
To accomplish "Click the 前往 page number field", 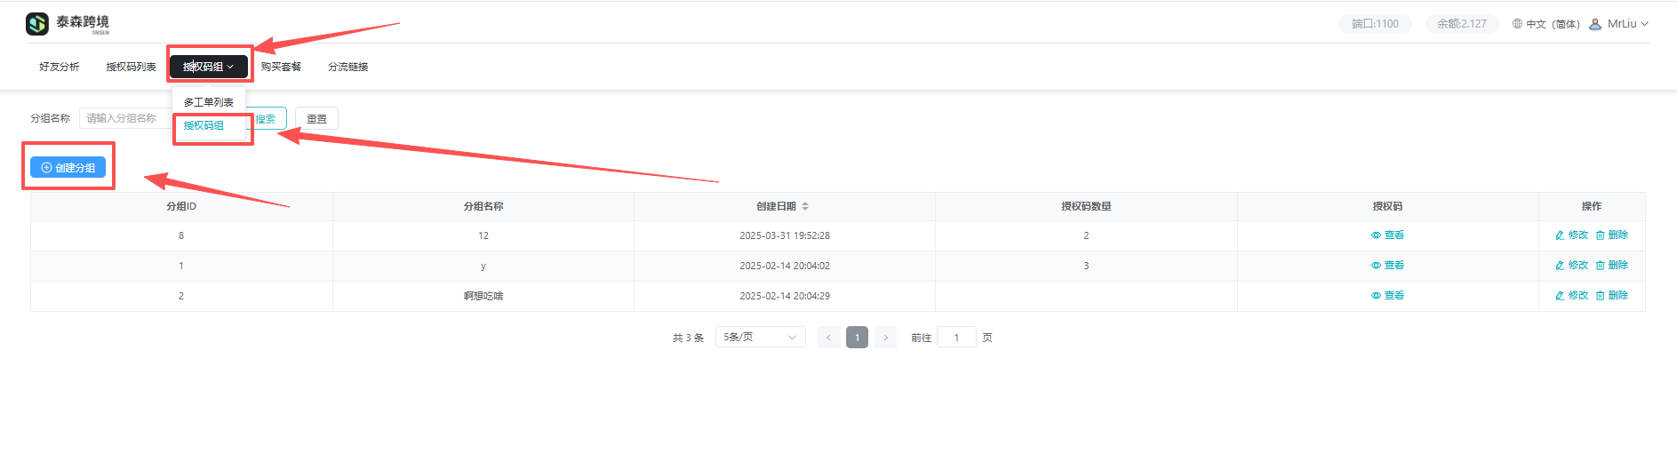I will pyautogui.click(x=956, y=338).
